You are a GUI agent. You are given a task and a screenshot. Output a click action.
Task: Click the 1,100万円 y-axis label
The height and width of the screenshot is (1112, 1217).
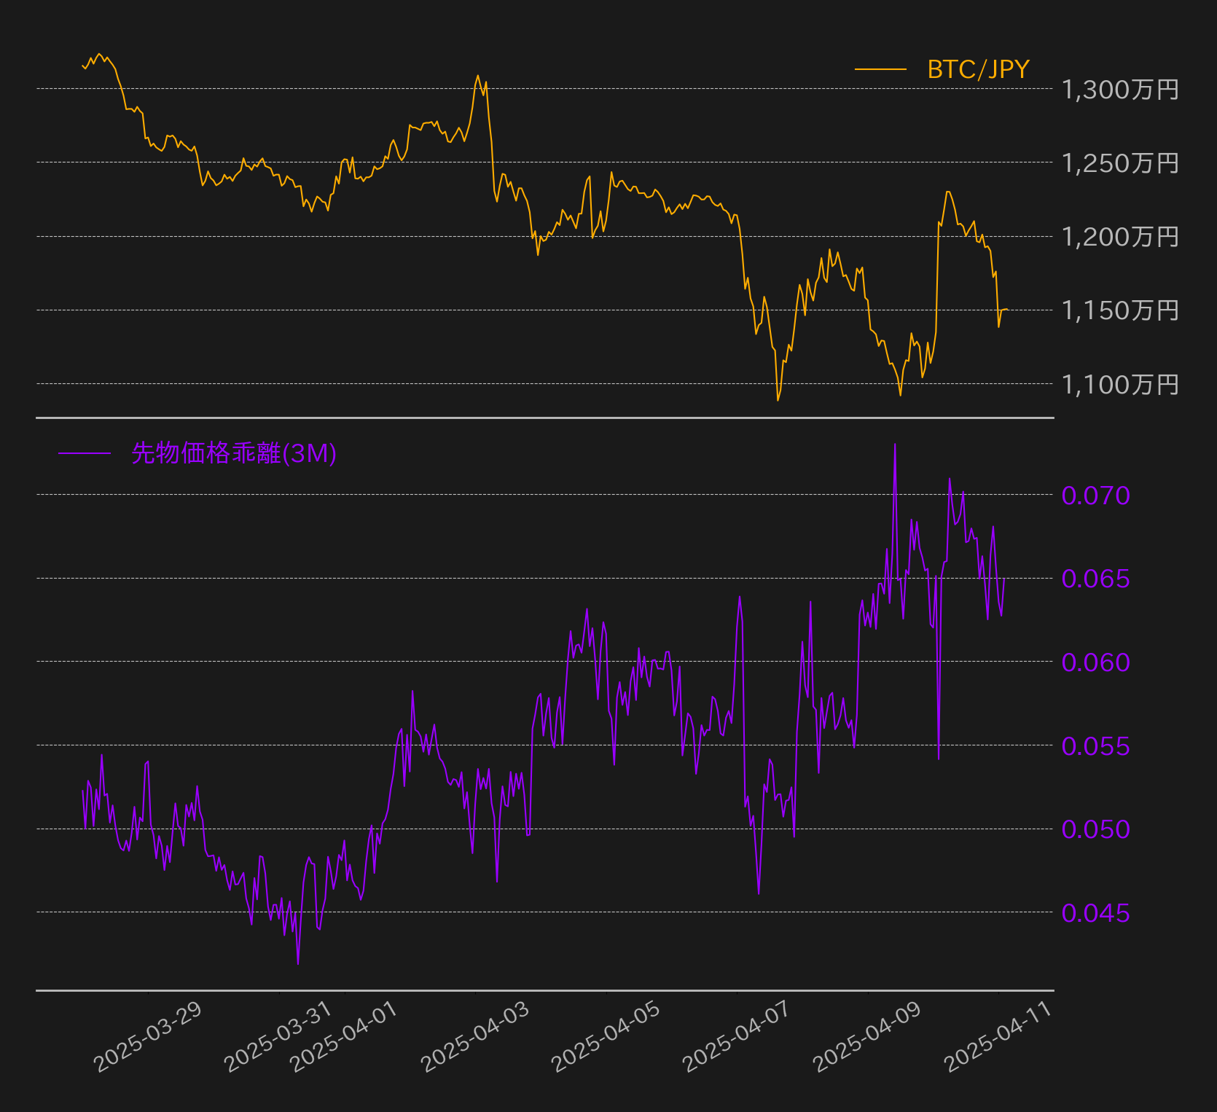(1120, 384)
